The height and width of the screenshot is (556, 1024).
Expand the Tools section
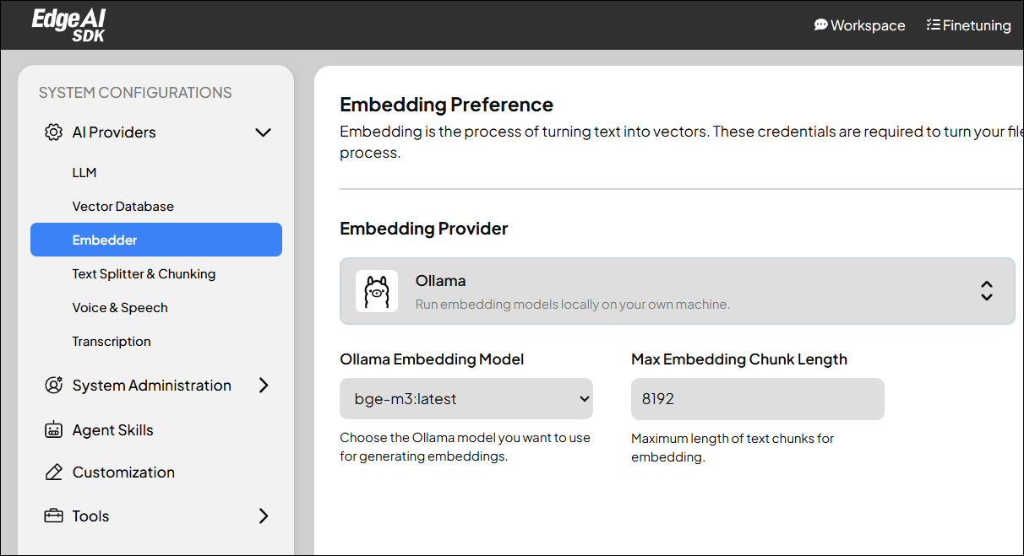[263, 516]
